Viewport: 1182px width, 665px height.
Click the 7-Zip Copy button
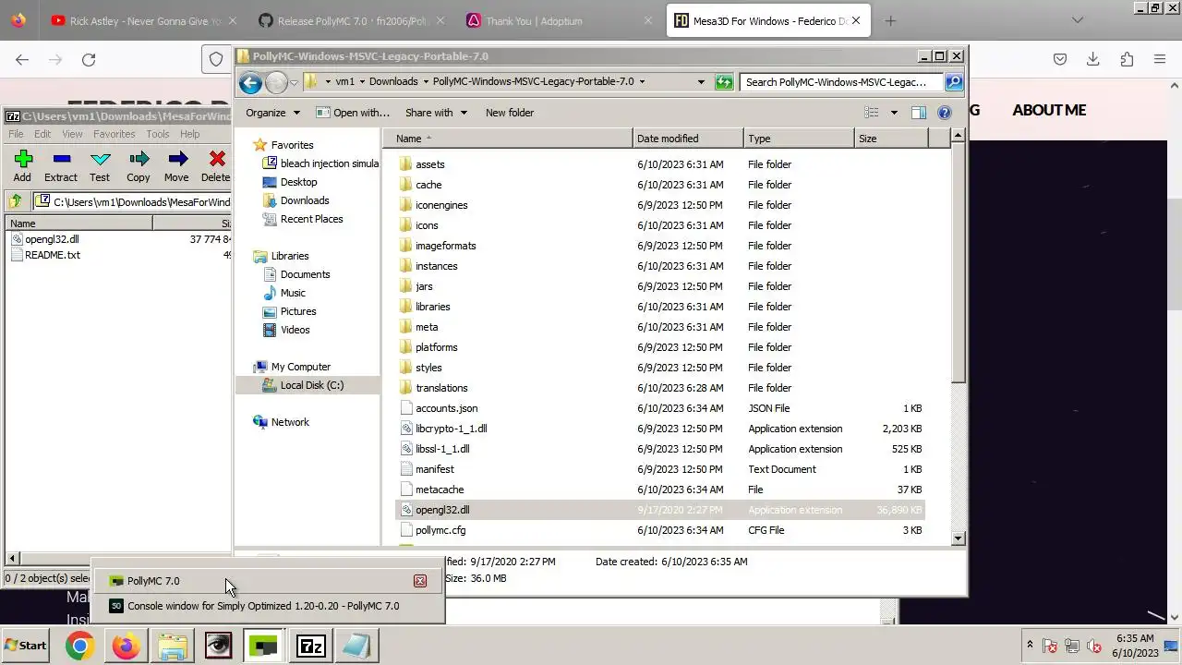coord(139,166)
